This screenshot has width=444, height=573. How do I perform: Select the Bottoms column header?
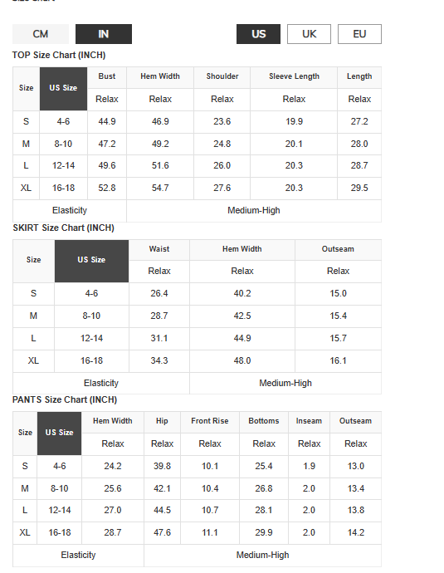pos(264,421)
